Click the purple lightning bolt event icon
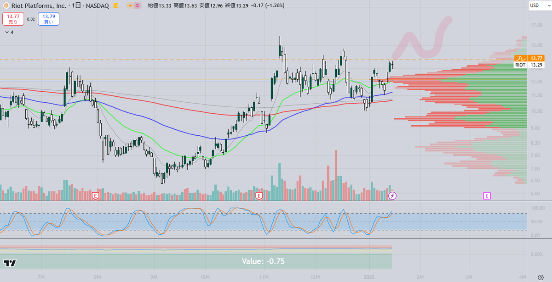Screen dimensions: 552x282 click(392, 196)
